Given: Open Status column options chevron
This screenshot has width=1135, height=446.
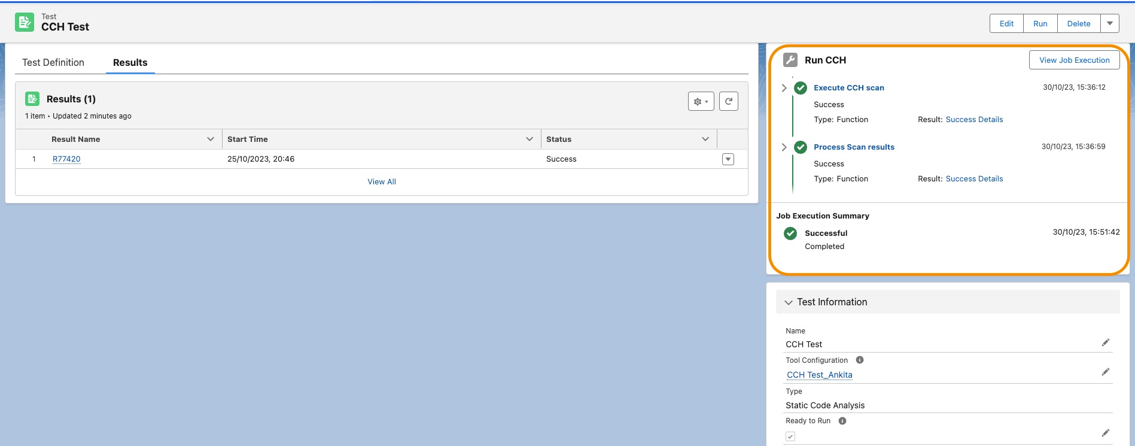Looking at the screenshot, I should 705,139.
